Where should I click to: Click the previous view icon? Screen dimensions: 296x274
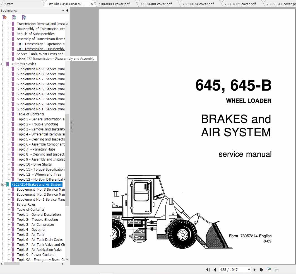269,270
